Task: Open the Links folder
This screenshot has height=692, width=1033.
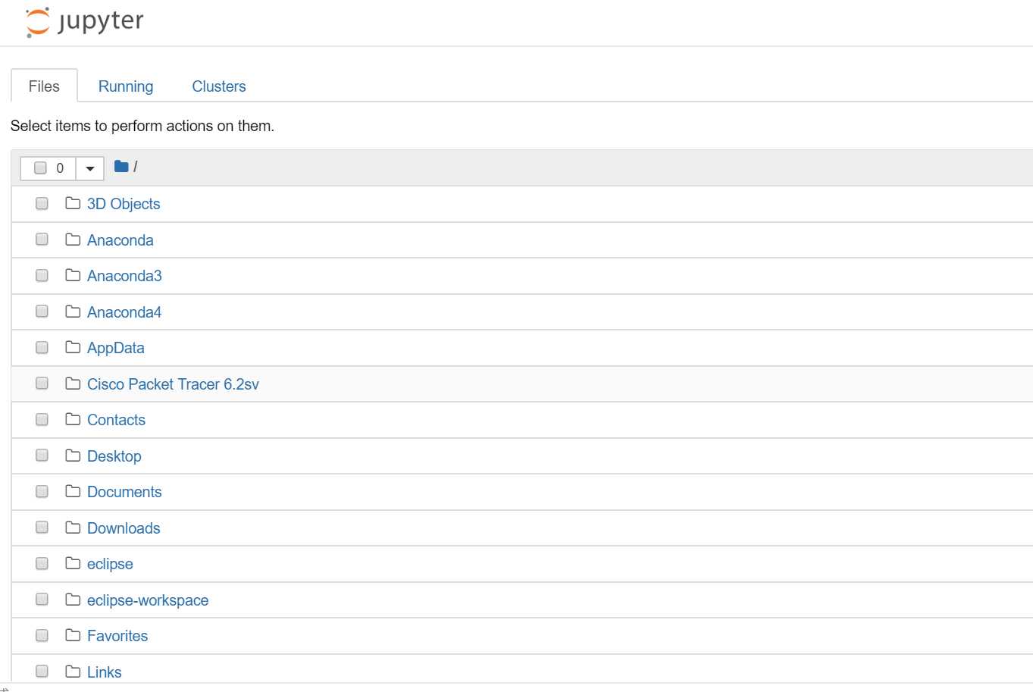Action: tap(105, 672)
